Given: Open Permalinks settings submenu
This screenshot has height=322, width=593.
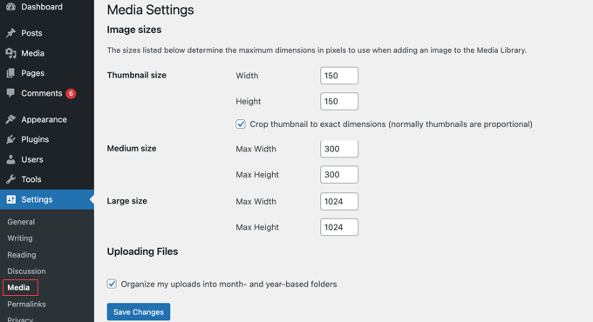Looking at the screenshot, I should tap(26, 305).
